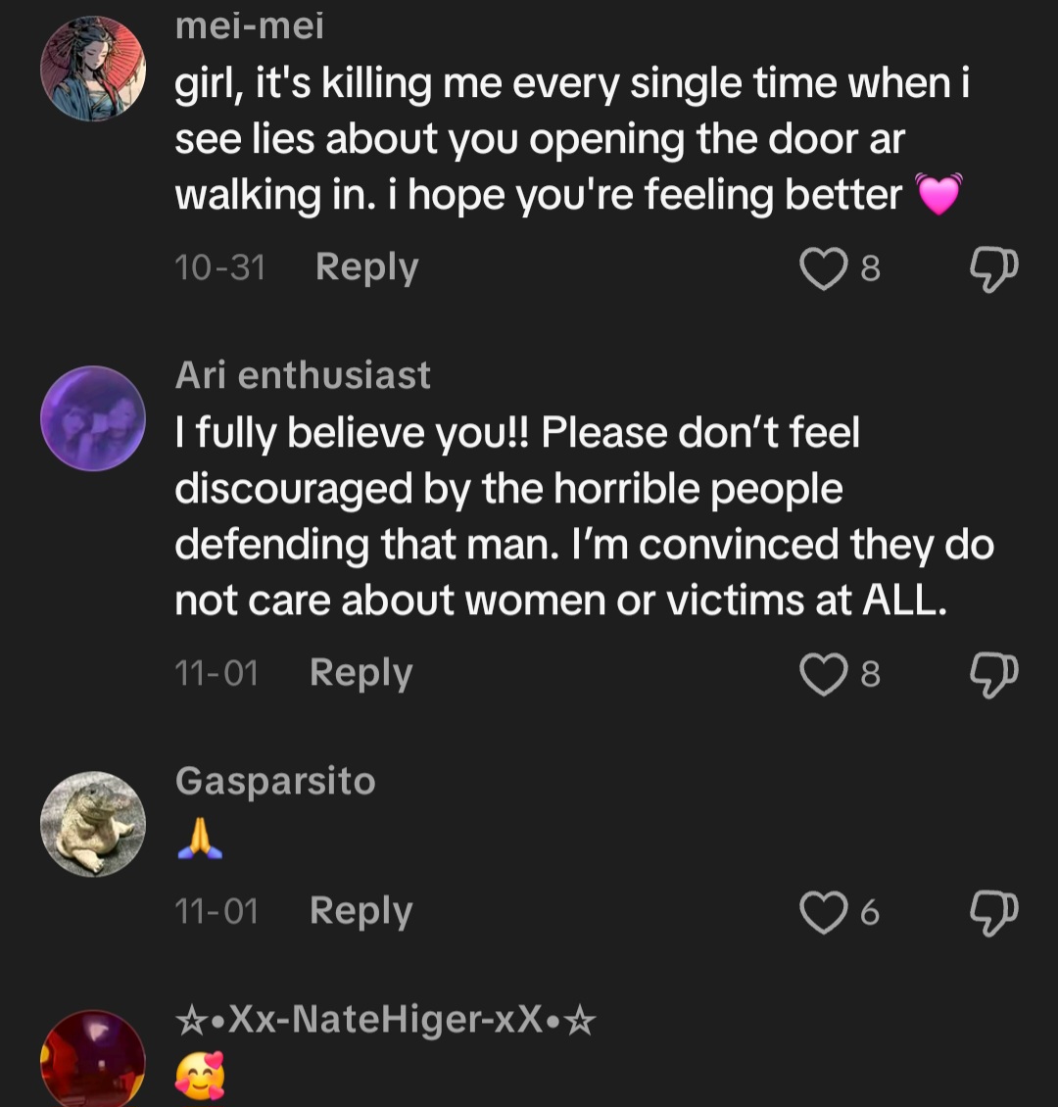This screenshot has width=1058, height=1107.
Task: Select the like count 6 on Gasparsito's comment
Action: (x=870, y=913)
